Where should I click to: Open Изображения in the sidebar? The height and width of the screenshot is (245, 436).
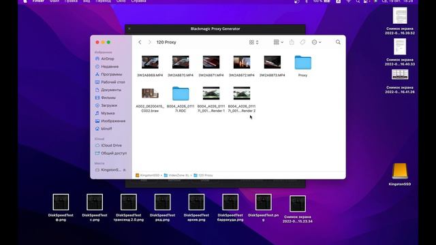click(x=110, y=121)
